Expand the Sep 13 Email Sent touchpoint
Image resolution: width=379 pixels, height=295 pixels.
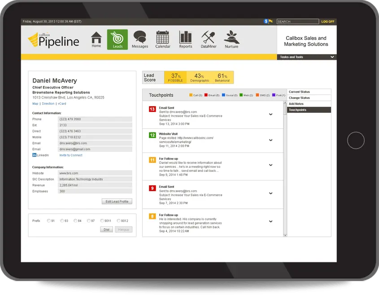tap(271, 114)
